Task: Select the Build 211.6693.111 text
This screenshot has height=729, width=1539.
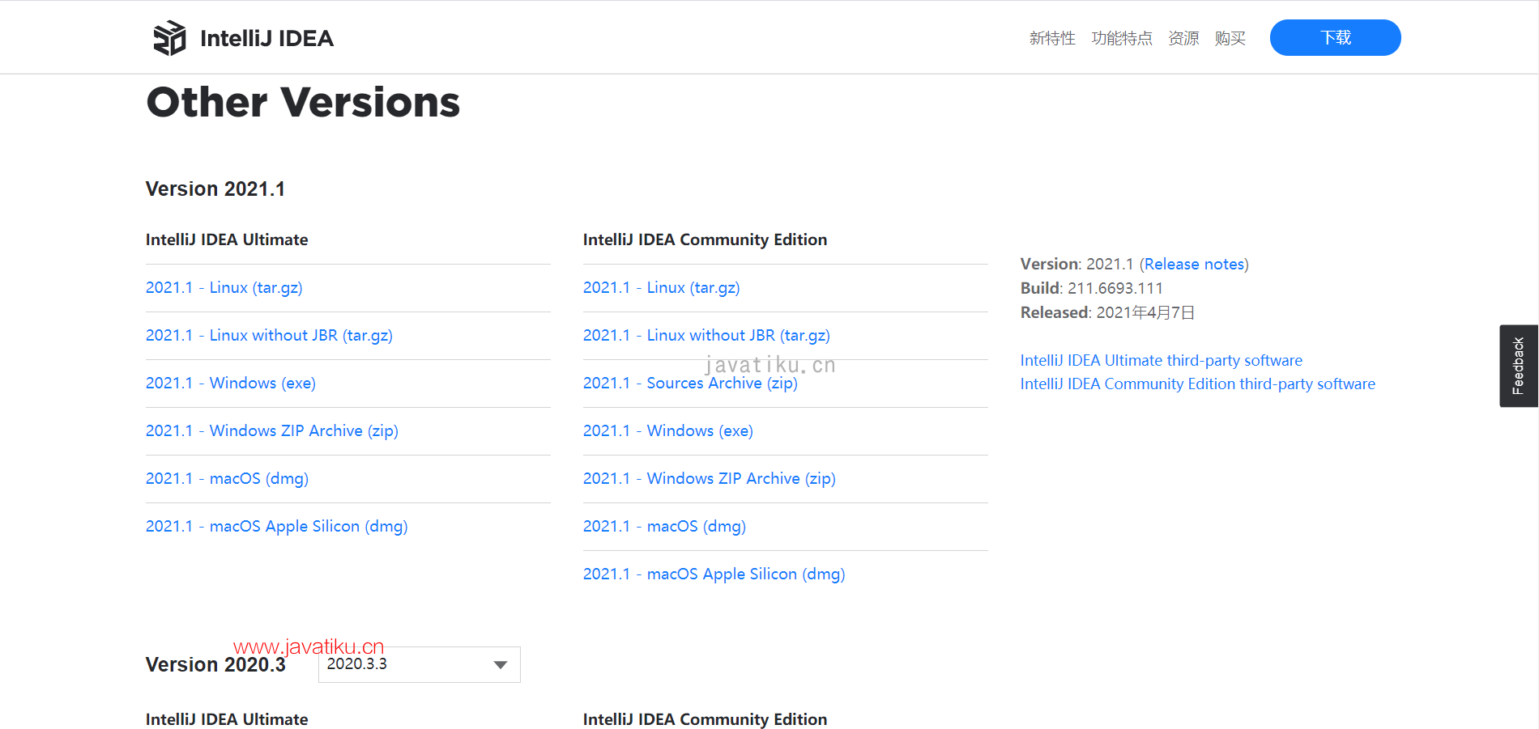Action: [1092, 289]
